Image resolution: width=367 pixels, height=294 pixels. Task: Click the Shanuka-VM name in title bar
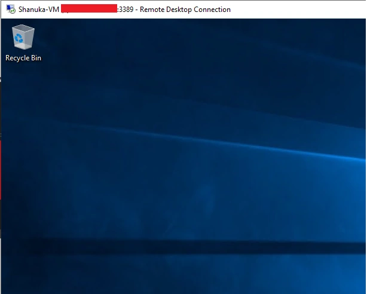click(39, 10)
